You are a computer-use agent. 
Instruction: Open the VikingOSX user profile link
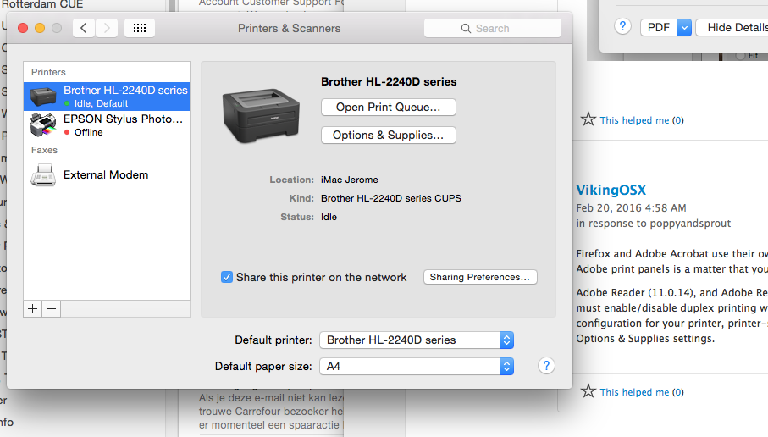point(611,190)
